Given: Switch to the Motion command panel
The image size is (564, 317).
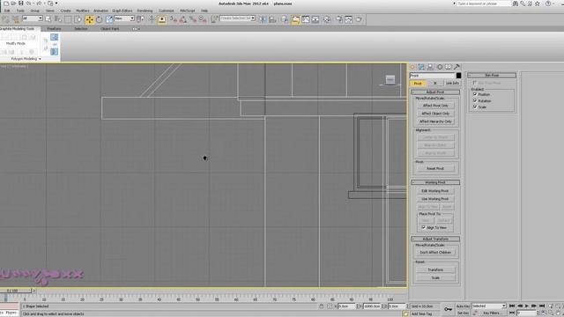Looking at the screenshot, I should click(440, 67).
